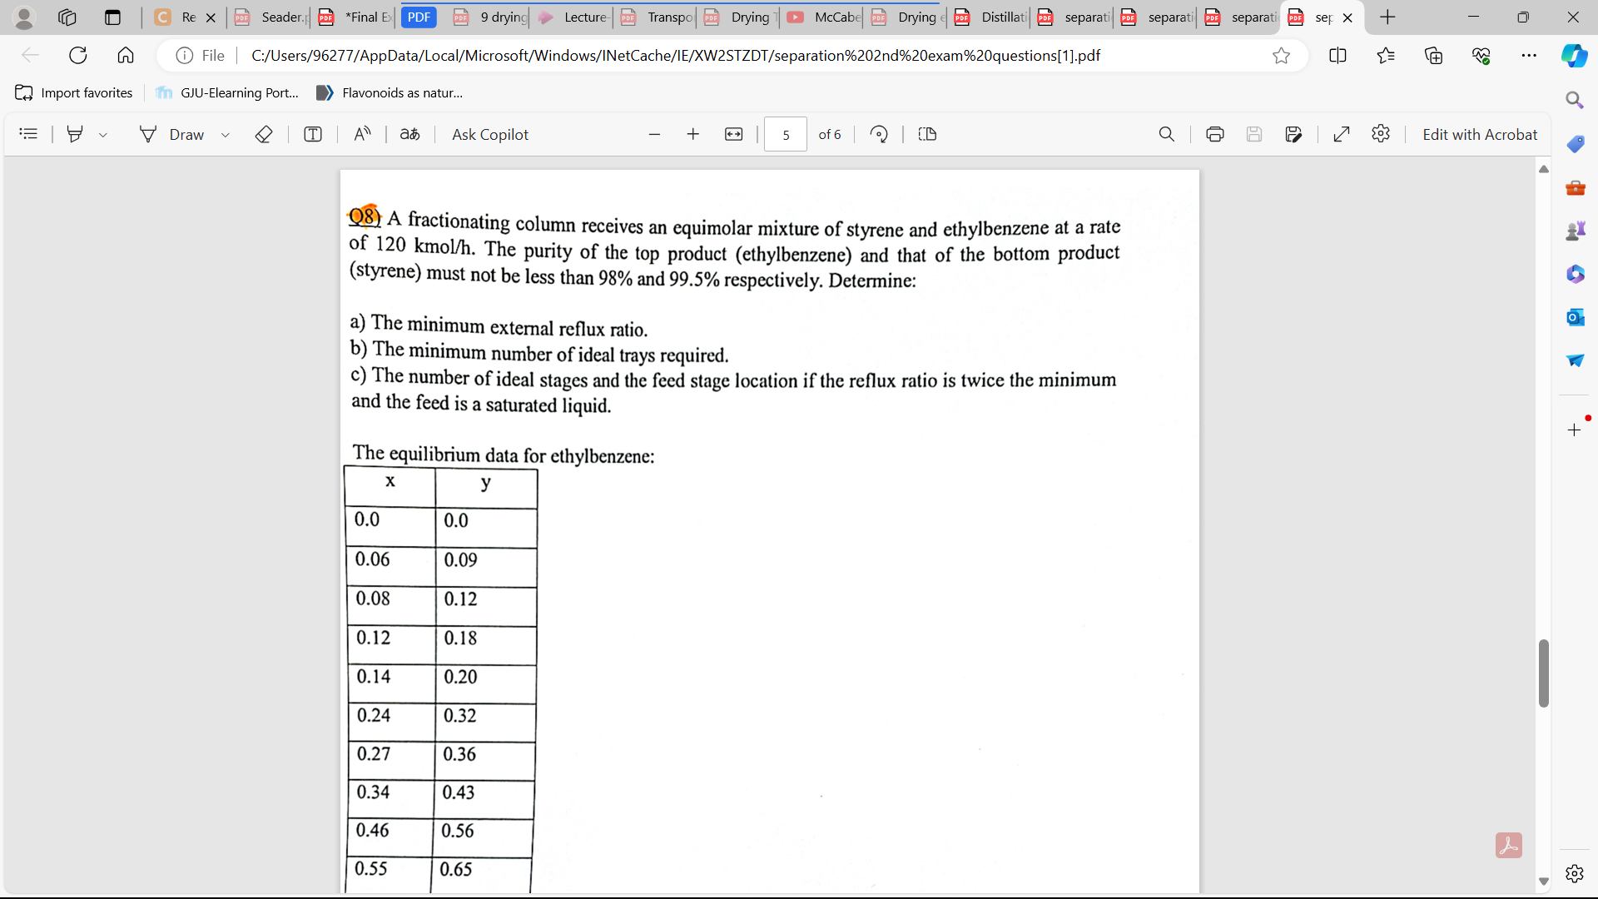Toggle fit to width zoom mode
Image resolution: width=1598 pixels, height=899 pixels.
point(734,134)
